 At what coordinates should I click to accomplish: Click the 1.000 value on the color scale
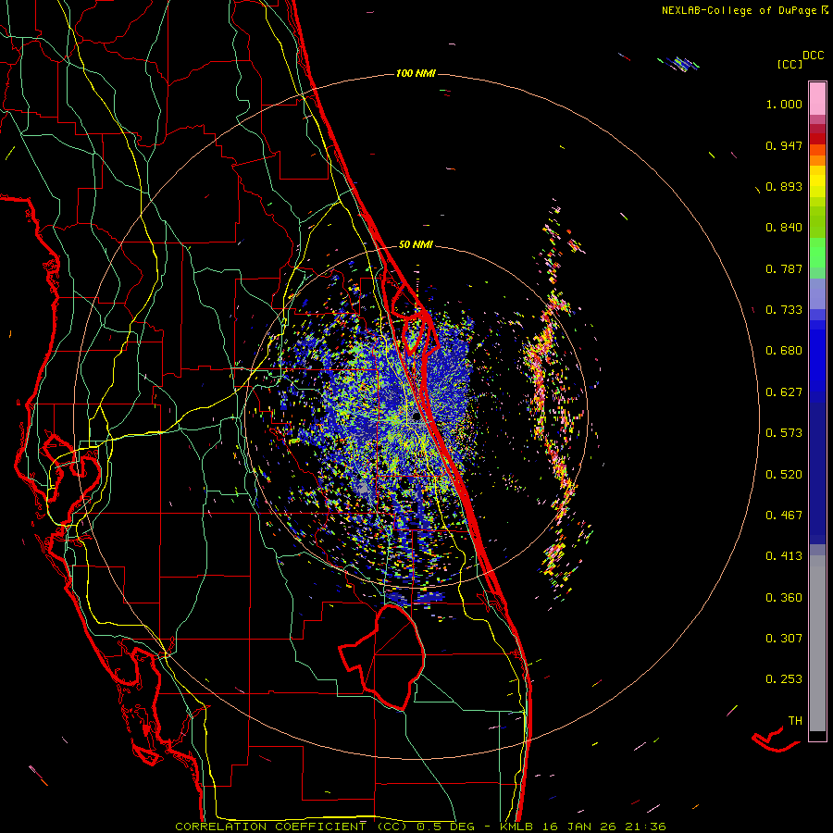784,104
